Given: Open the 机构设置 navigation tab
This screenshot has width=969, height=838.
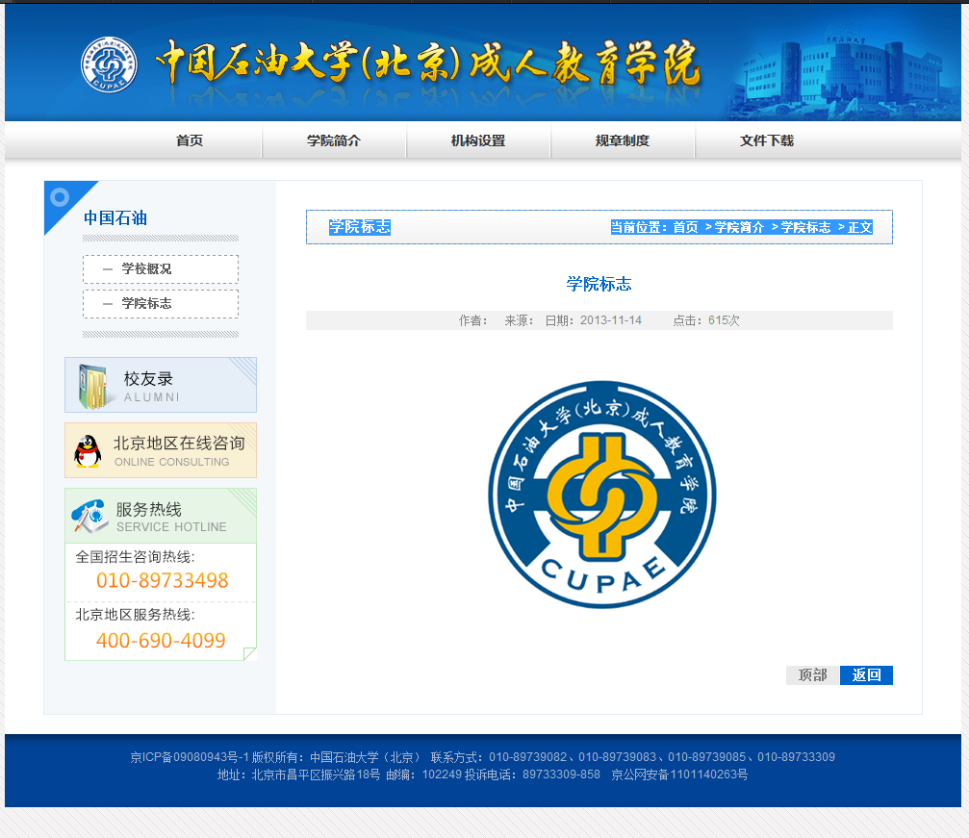Looking at the screenshot, I should (x=478, y=140).
